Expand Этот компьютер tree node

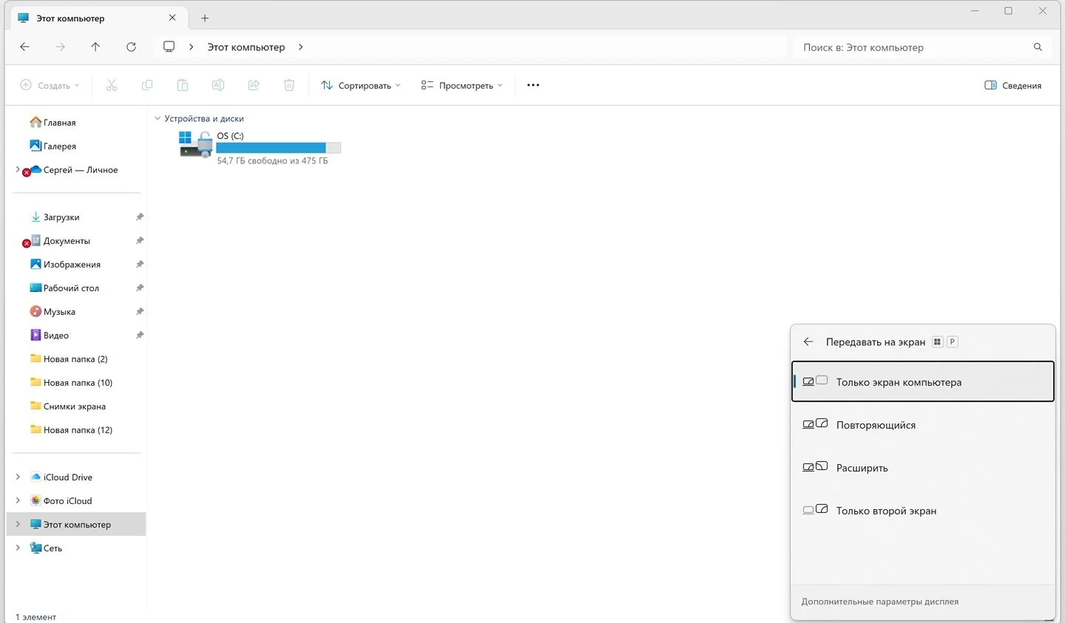(18, 524)
